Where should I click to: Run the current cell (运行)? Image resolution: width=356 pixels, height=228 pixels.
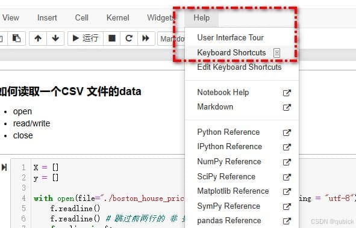pos(86,39)
